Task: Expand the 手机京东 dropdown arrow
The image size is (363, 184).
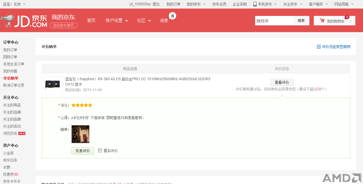Action: tap(275, 4)
